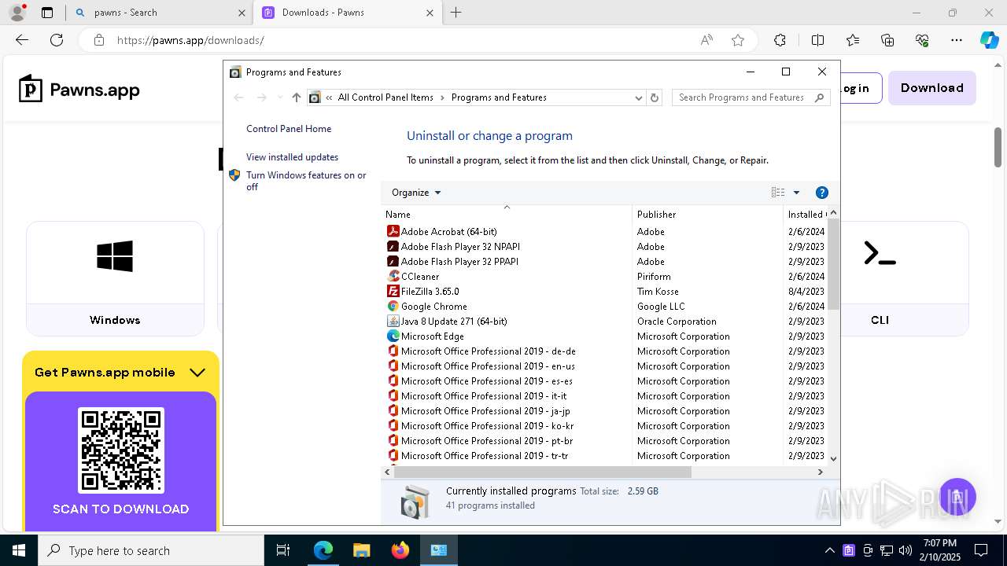Add the Pawns page to favorites
The image size is (1007, 566).
point(738,40)
